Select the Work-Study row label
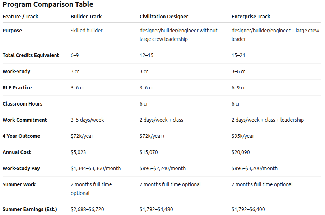 click(x=16, y=71)
